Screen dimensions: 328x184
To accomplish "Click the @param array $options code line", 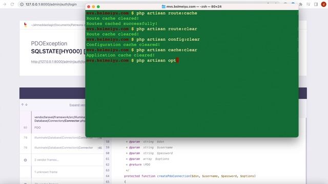I will click(x=148, y=159).
